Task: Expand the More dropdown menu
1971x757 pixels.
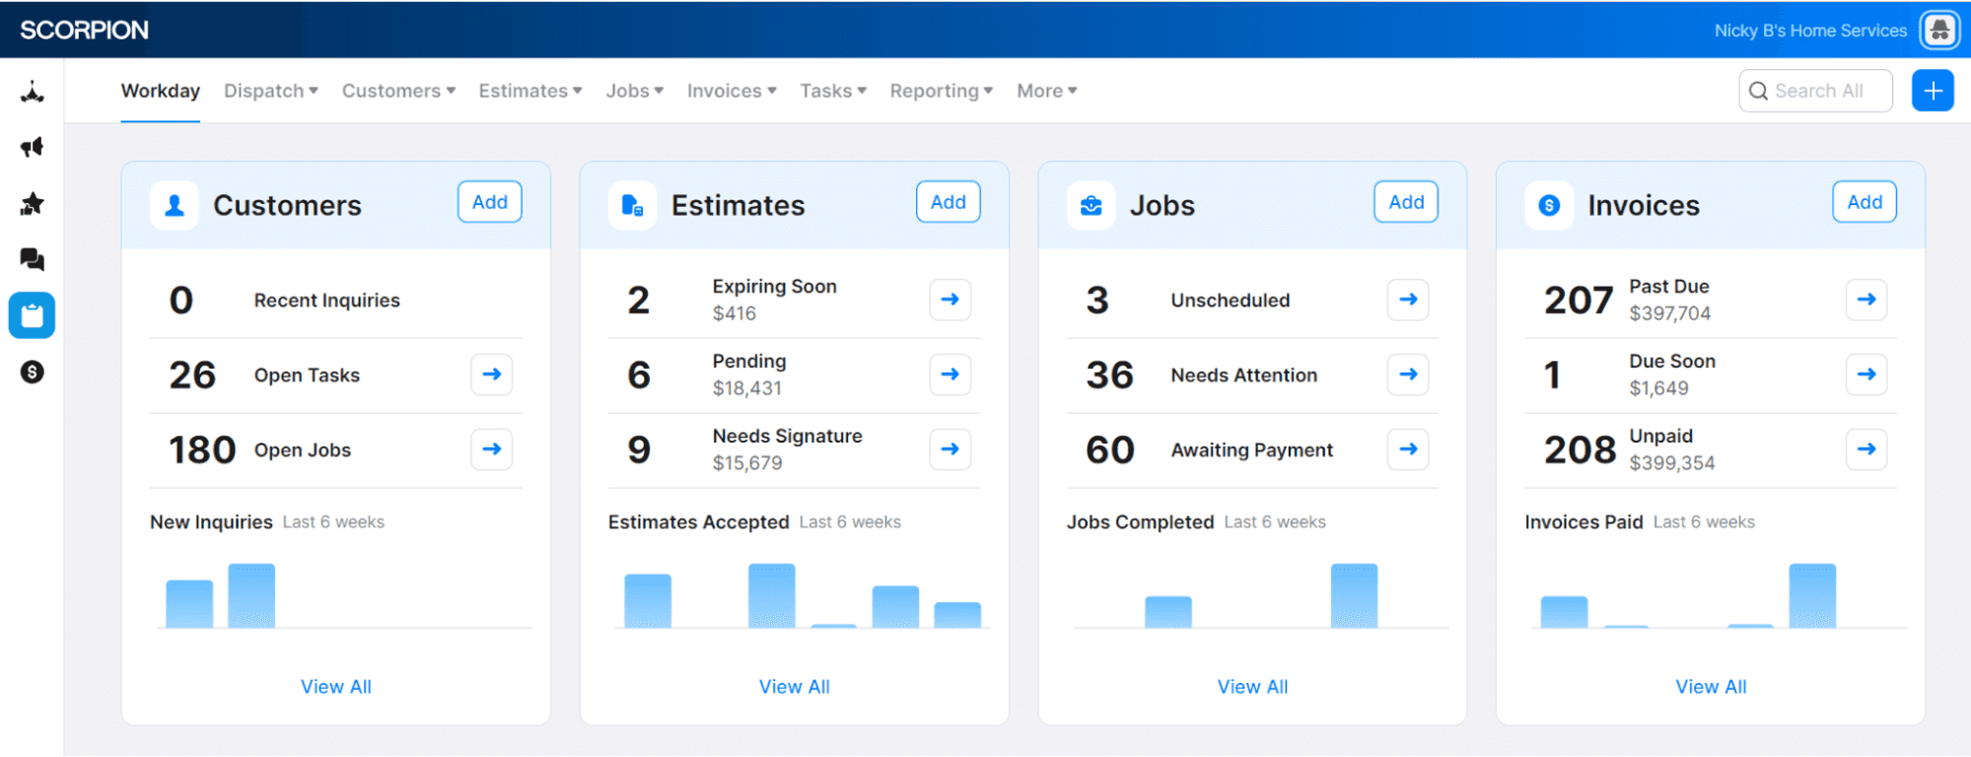Action: (1046, 91)
